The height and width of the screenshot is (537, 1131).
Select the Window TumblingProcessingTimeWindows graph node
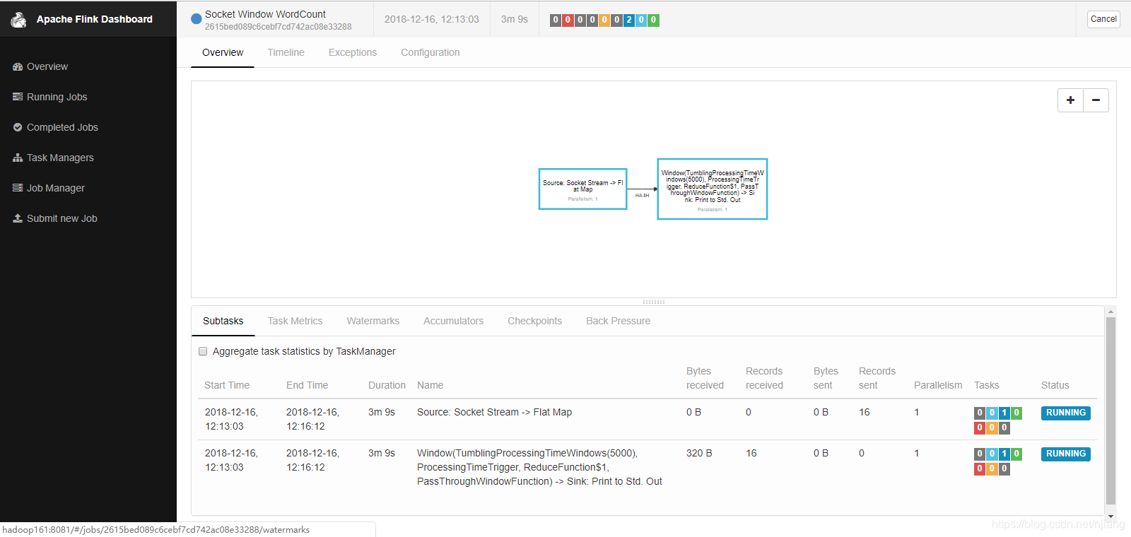point(713,189)
